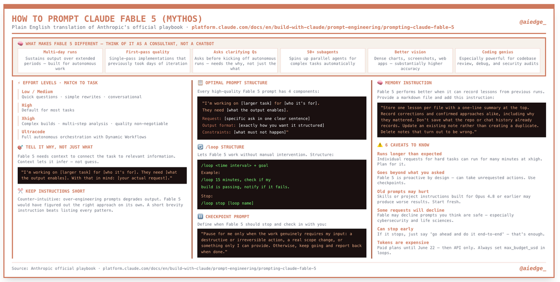Image resolution: width=560 pixels, height=282 pixels.
Task: Click the warning triangle beside 6 Caveats
Action: (380, 145)
